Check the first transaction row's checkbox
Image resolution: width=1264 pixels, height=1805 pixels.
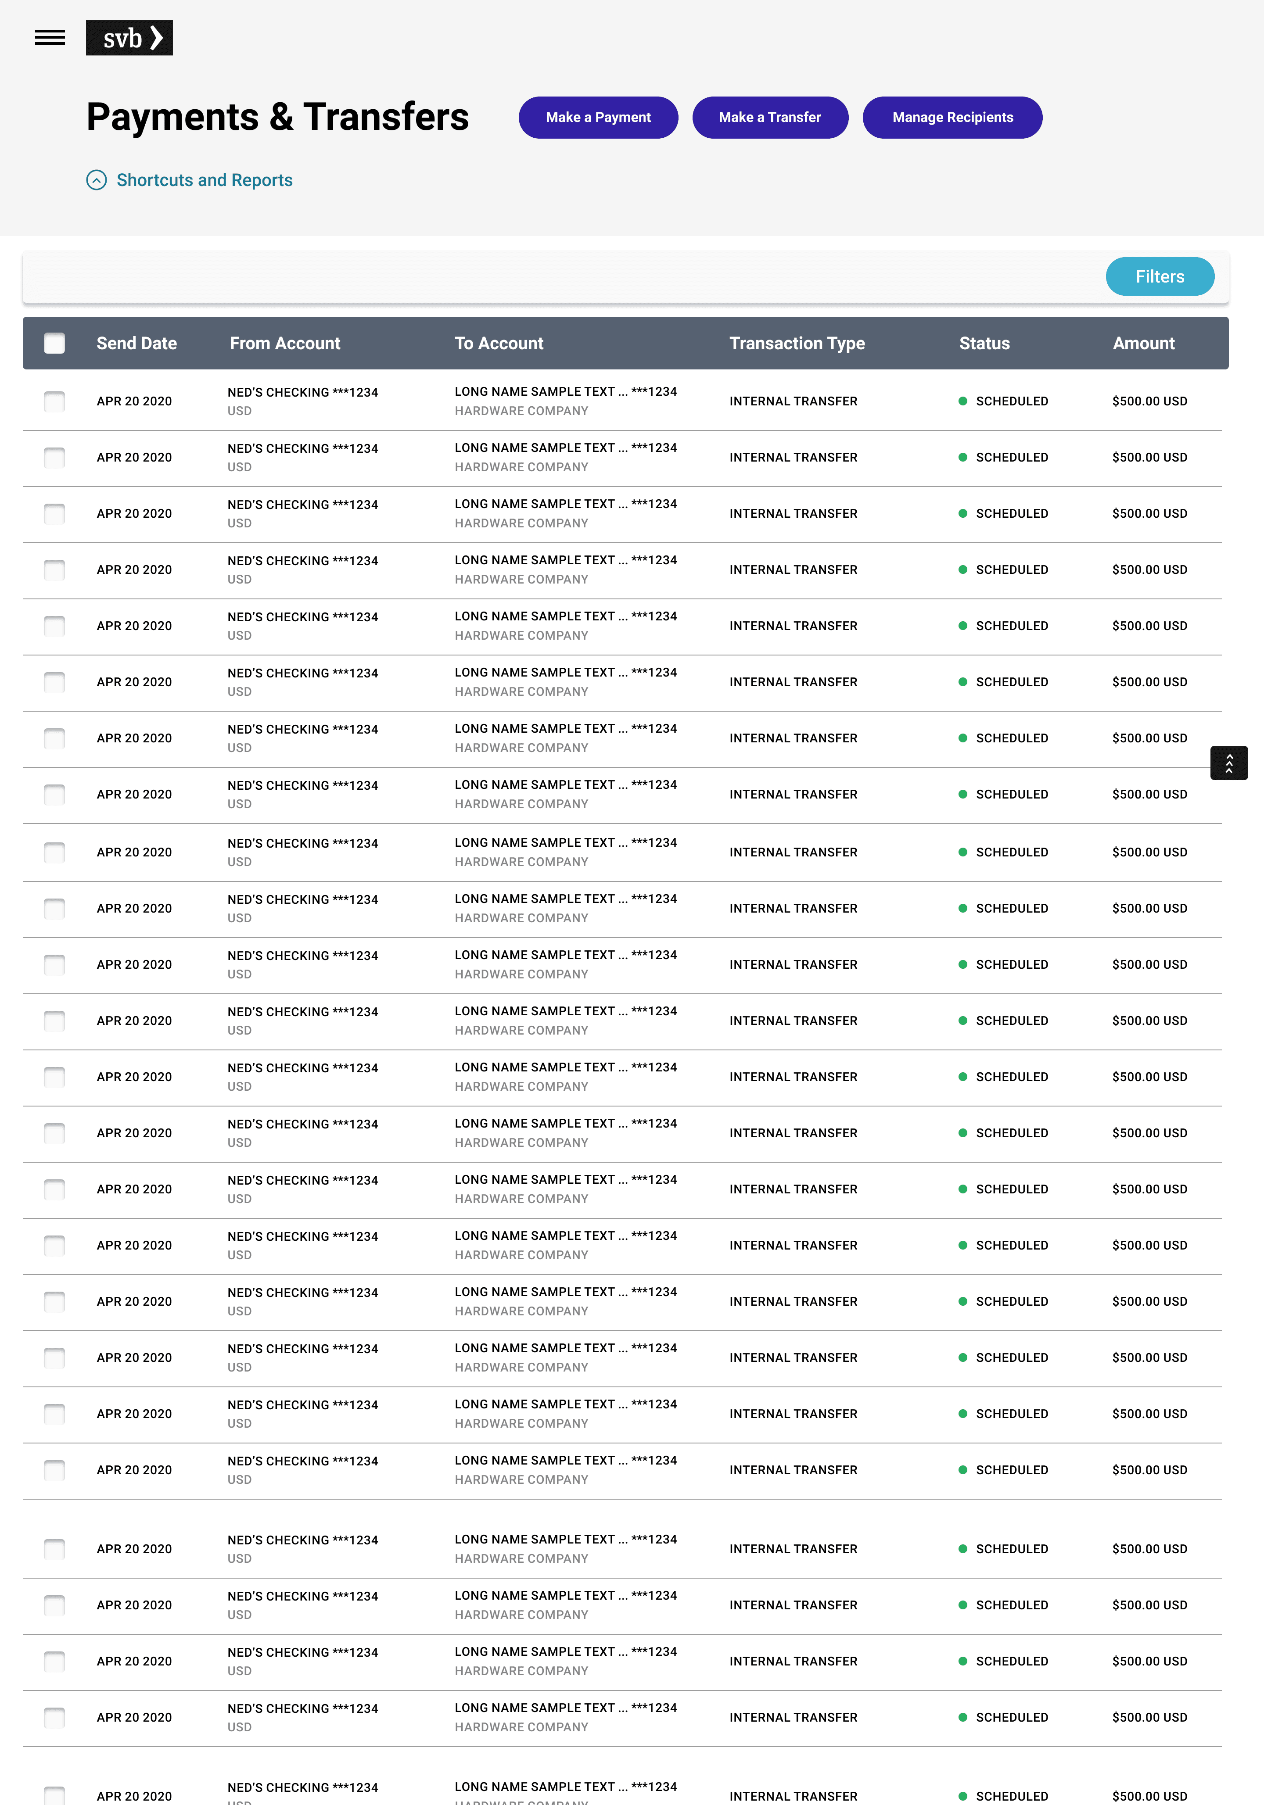click(x=54, y=402)
